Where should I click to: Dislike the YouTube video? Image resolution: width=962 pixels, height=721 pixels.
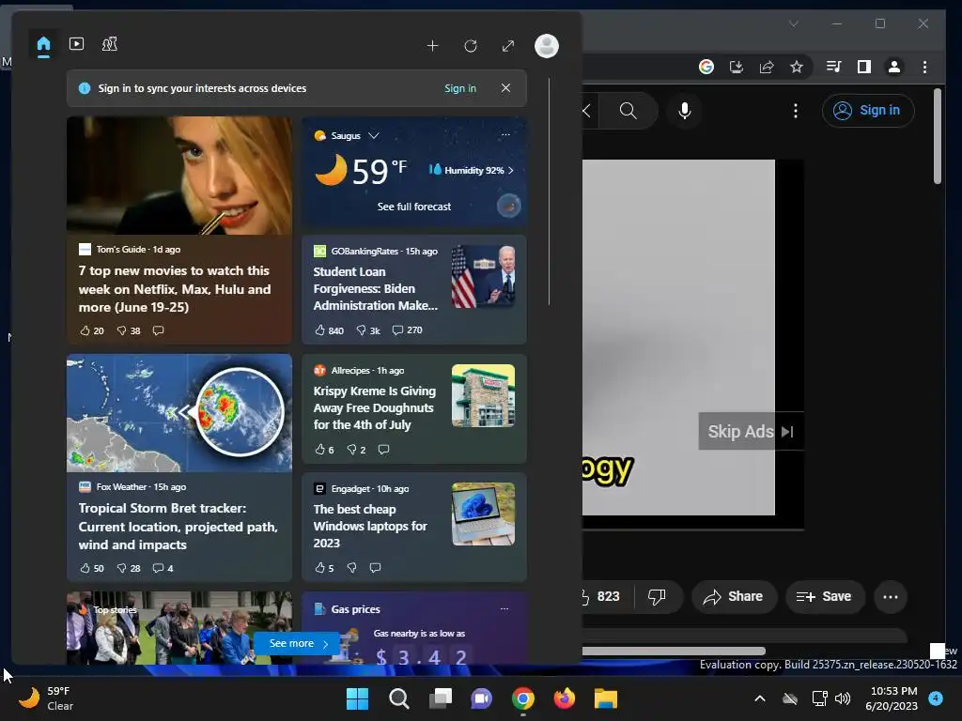pyautogui.click(x=657, y=596)
